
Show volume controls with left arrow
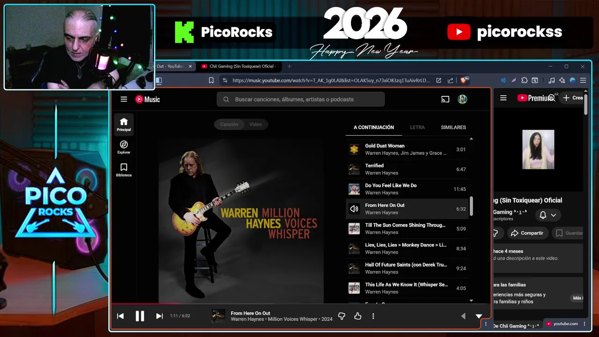pyautogui.click(x=463, y=316)
